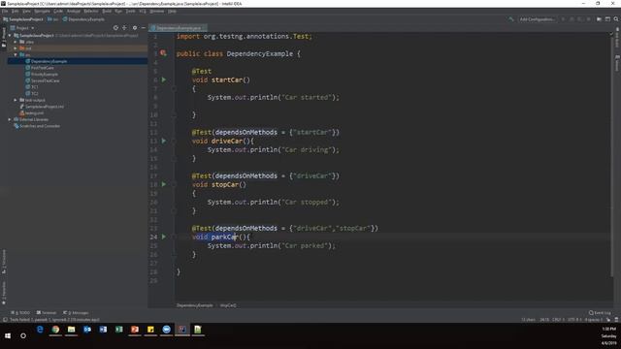Click SampleJavaProject in the navigation breadcrumb
The height and width of the screenshot is (349, 621).
(23, 19)
